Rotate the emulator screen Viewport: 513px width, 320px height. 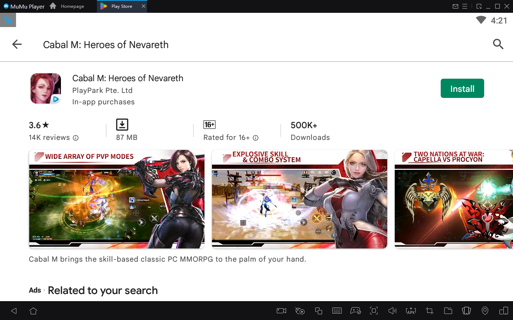[x=503, y=311]
